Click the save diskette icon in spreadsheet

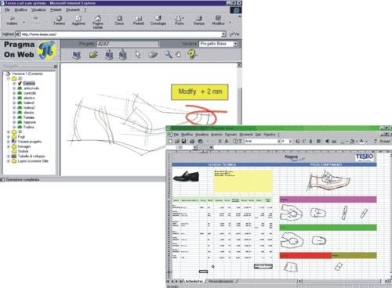coord(183,141)
